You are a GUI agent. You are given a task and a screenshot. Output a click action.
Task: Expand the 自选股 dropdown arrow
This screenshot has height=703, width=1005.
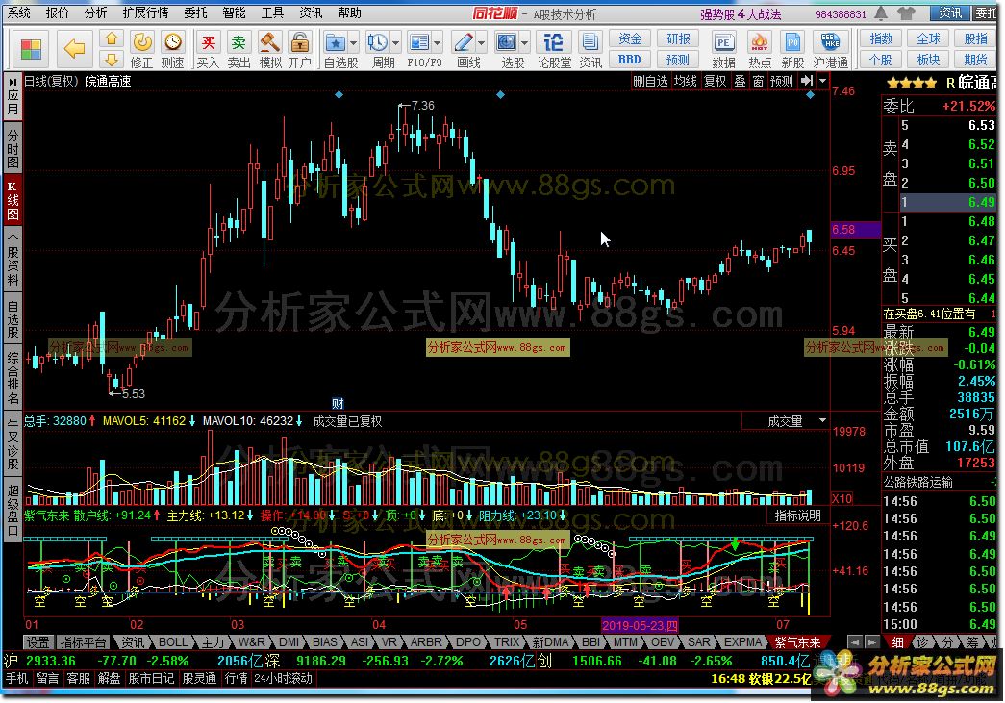[353, 43]
